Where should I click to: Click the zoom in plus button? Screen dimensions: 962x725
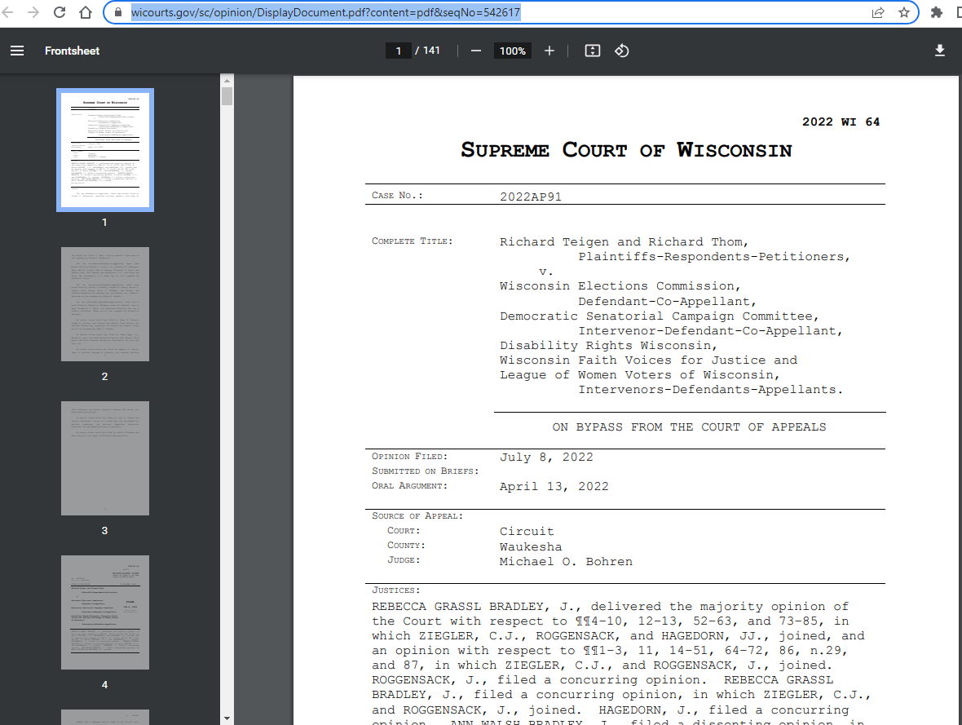[549, 51]
